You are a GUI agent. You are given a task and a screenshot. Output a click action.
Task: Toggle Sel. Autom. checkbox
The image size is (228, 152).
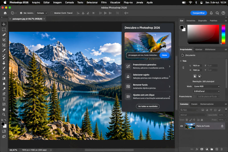[x=21, y=13]
